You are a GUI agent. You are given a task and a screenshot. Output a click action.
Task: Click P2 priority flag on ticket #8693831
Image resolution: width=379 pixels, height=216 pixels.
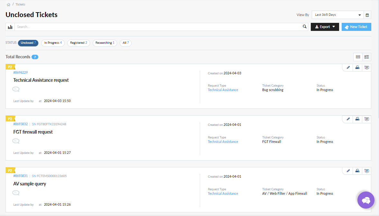point(10,171)
